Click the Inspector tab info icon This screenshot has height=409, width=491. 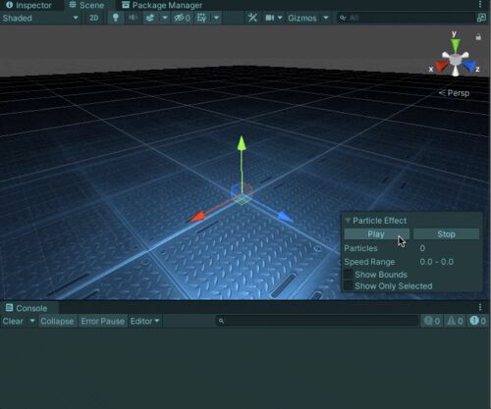pyautogui.click(x=9, y=5)
